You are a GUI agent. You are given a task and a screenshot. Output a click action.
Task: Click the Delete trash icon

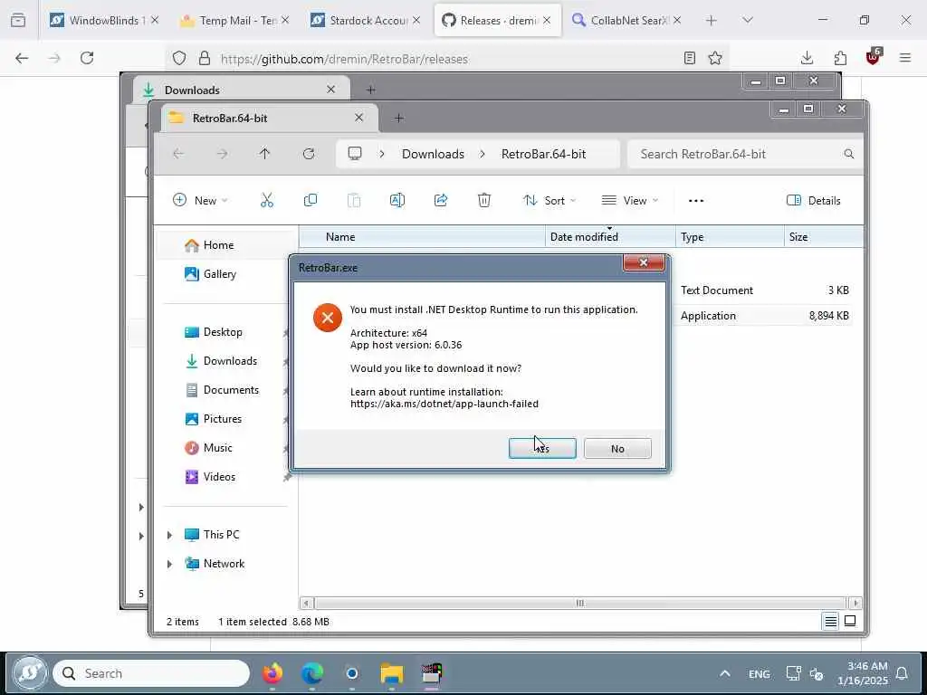pyautogui.click(x=484, y=200)
